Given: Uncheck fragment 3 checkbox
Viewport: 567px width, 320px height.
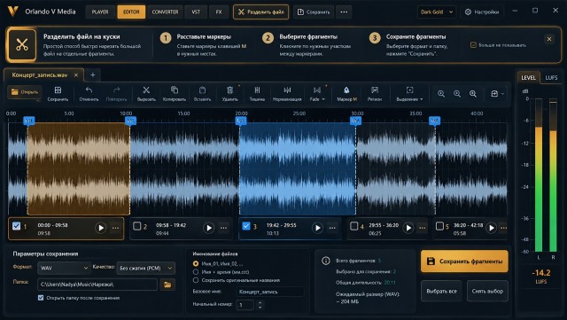Looking at the screenshot, I should 246,226.
